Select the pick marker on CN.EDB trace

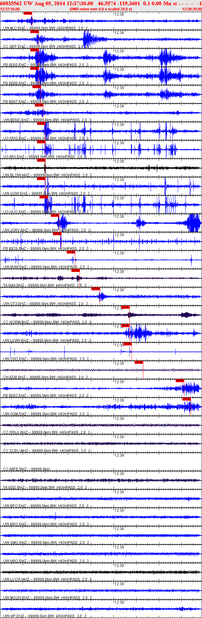[139, 362]
